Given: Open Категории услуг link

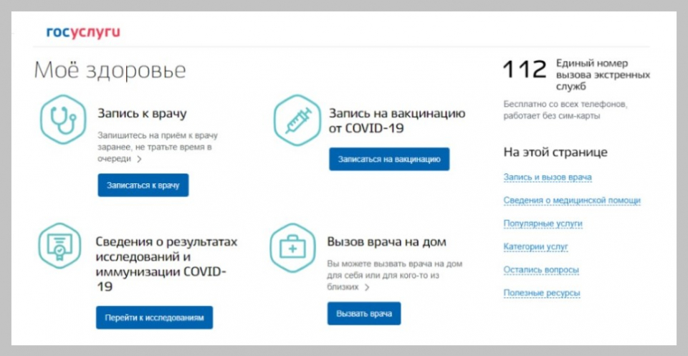Looking at the screenshot, I should pyautogui.click(x=535, y=246).
